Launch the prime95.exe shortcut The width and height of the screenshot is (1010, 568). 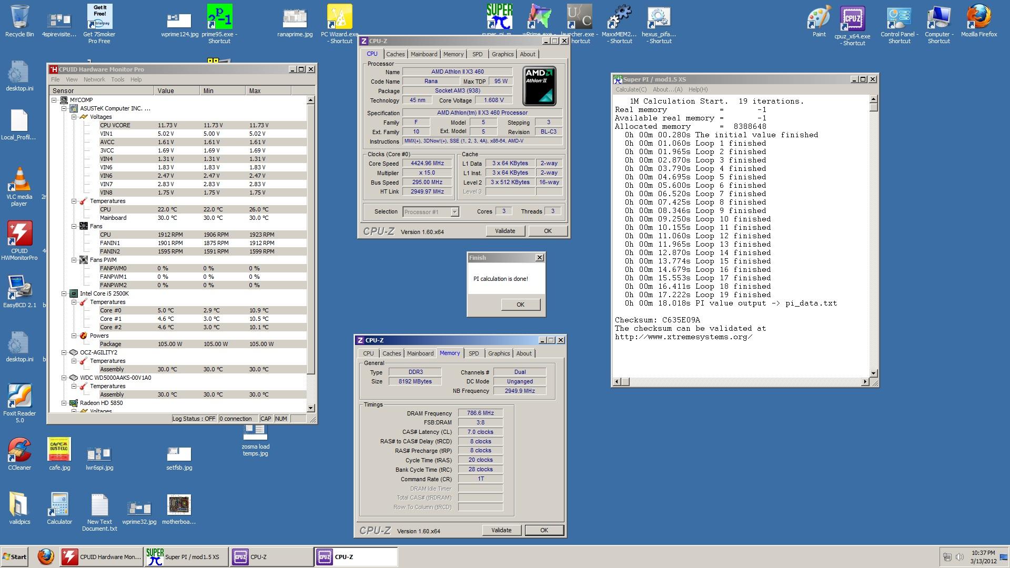219,24
